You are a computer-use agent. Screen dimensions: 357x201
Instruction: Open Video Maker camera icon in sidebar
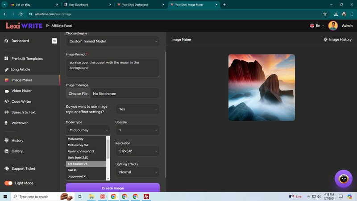7,91
